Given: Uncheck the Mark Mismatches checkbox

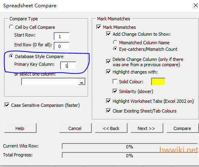Looking at the screenshot, I should tap(99, 27).
